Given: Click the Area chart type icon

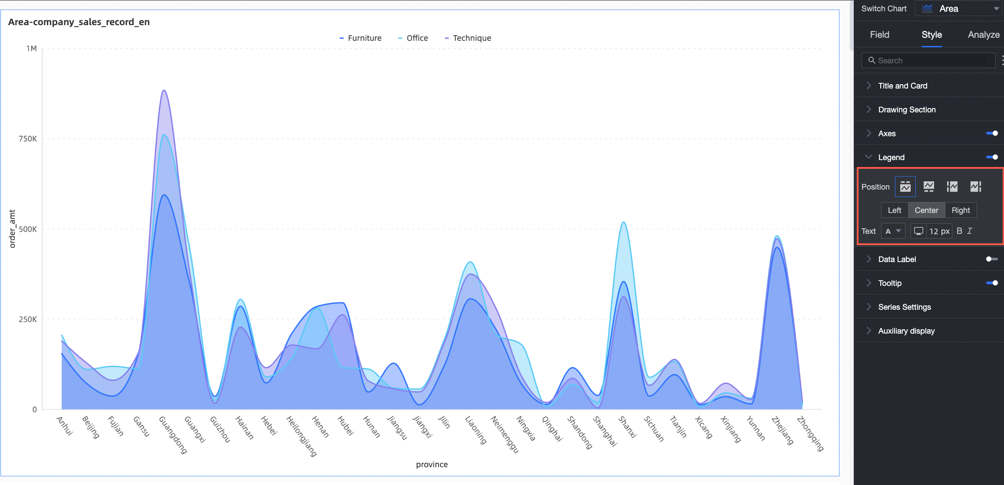Looking at the screenshot, I should [x=927, y=8].
